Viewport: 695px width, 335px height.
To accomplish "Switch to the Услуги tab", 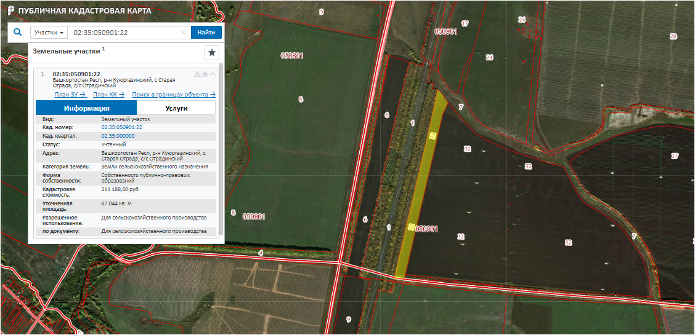I will click(x=176, y=108).
